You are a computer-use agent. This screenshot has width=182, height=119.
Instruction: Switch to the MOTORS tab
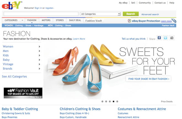click(46, 20)
